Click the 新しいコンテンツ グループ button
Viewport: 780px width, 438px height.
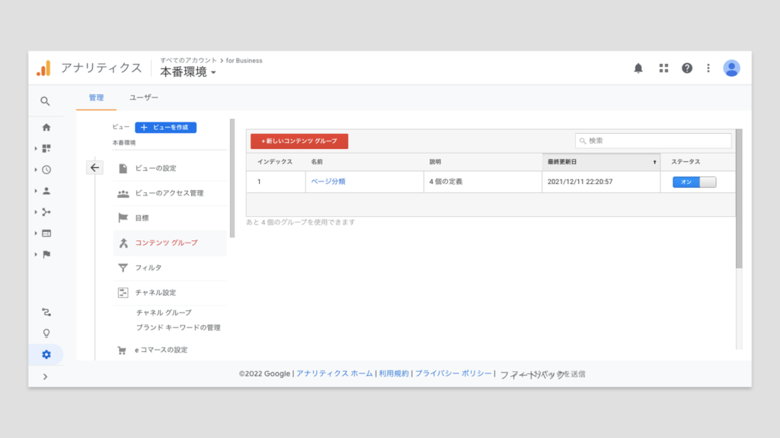[299, 141]
